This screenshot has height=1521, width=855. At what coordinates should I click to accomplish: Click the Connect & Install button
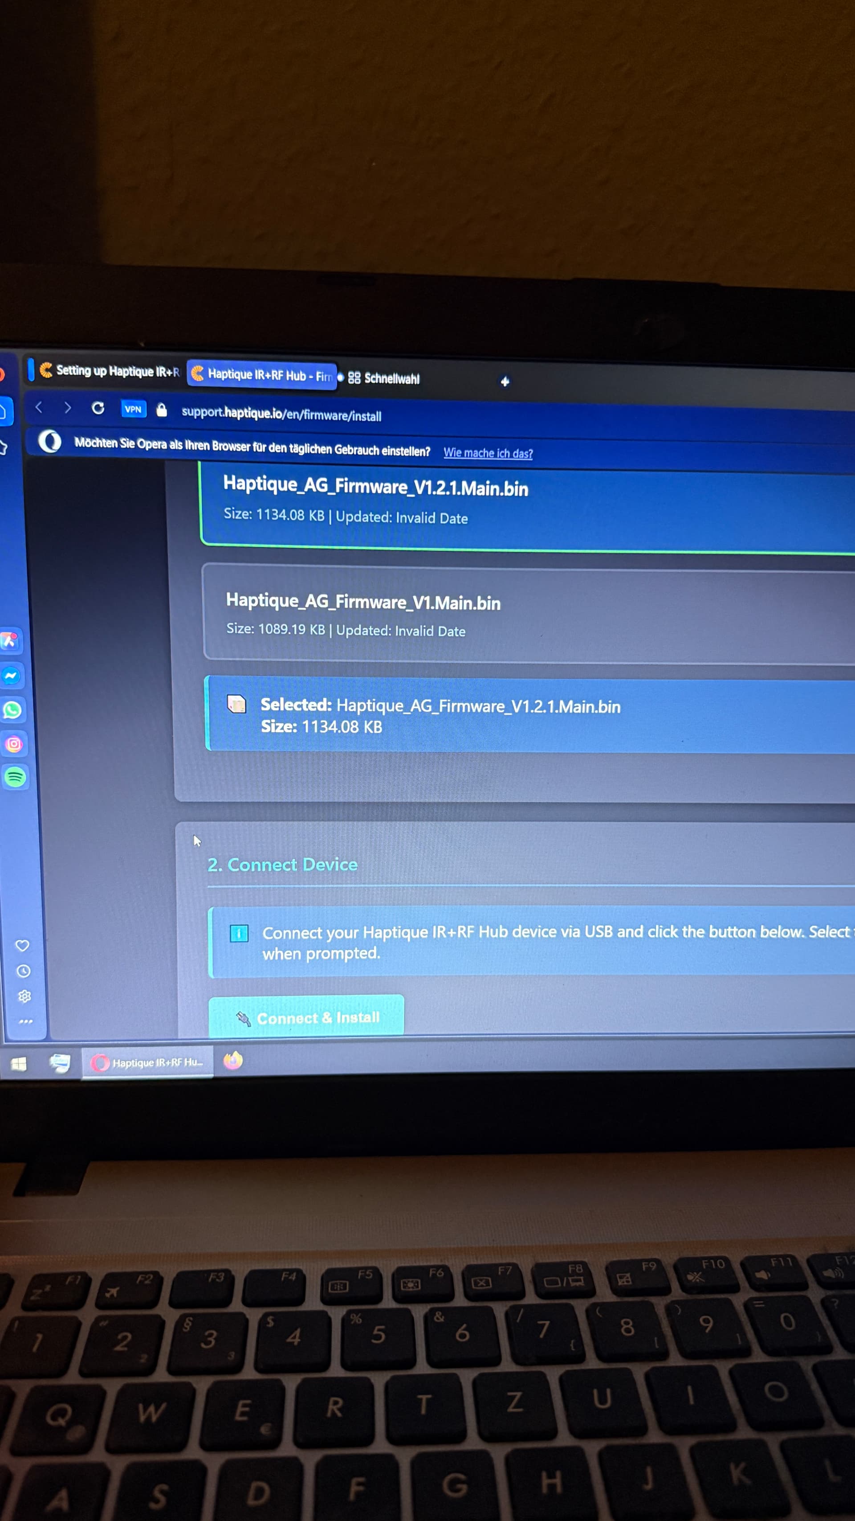point(306,1017)
